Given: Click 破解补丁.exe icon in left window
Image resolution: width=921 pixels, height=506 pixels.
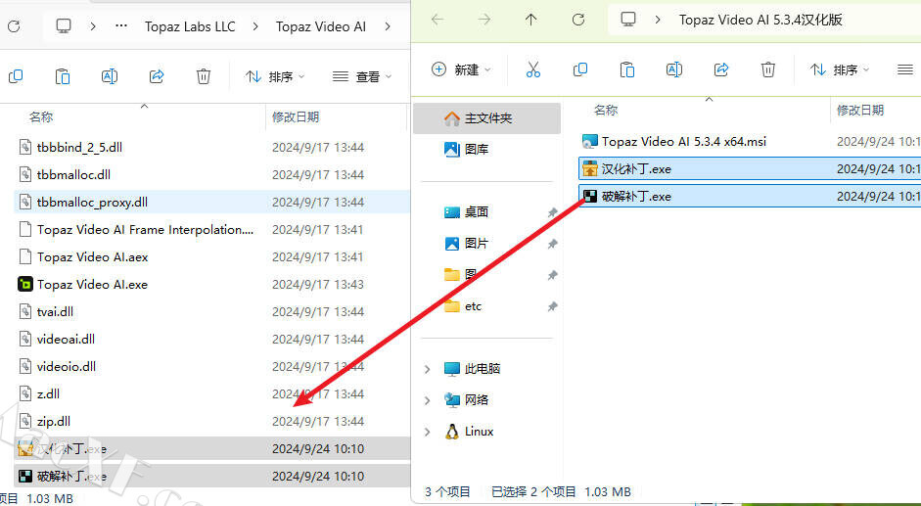Looking at the screenshot, I should tap(24, 476).
